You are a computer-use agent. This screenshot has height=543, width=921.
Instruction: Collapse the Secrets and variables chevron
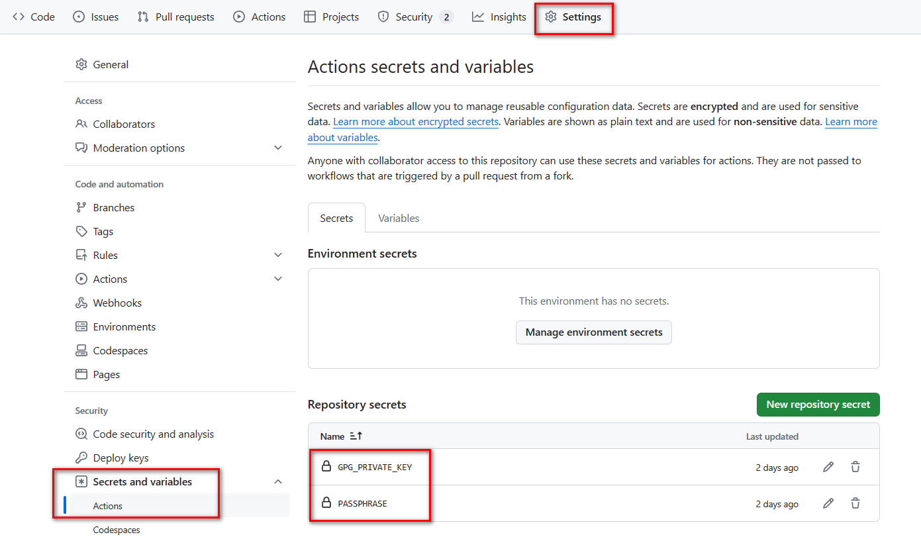pyautogui.click(x=278, y=481)
